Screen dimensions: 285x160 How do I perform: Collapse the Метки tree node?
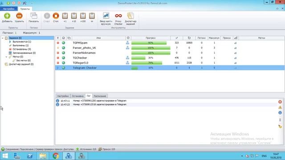[x=6, y=57]
